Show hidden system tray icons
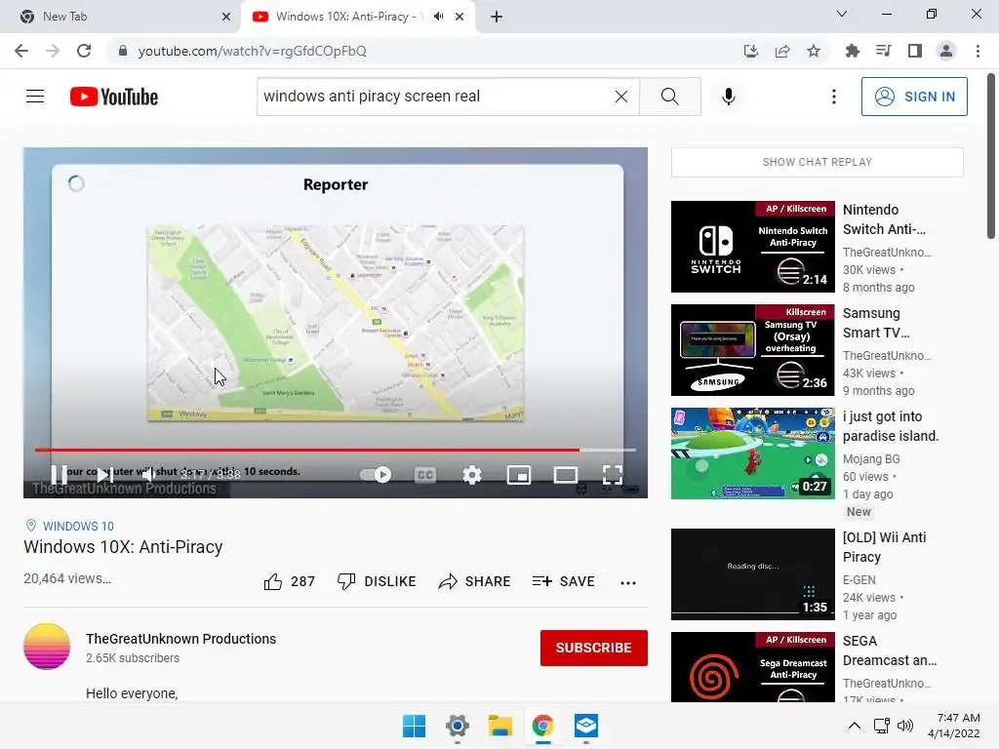Screen dimensions: 999x749 coord(855,726)
